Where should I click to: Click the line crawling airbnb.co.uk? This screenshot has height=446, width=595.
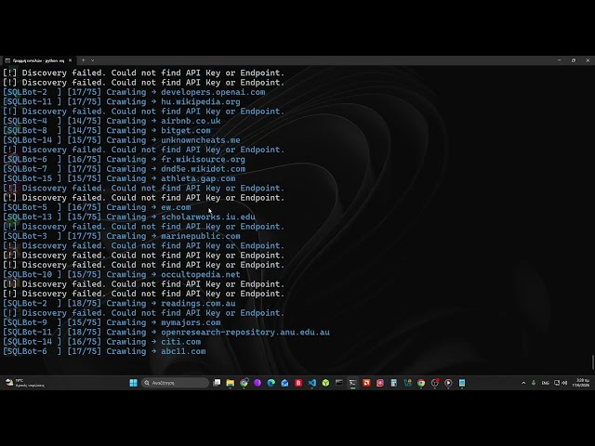click(112, 121)
